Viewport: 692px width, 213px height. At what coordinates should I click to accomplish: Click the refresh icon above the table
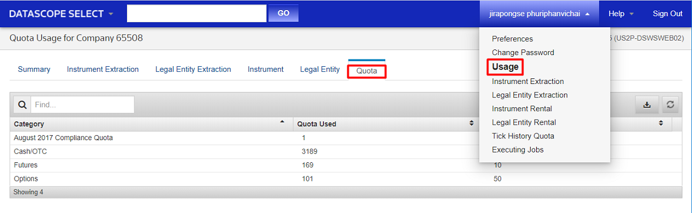[x=670, y=105]
